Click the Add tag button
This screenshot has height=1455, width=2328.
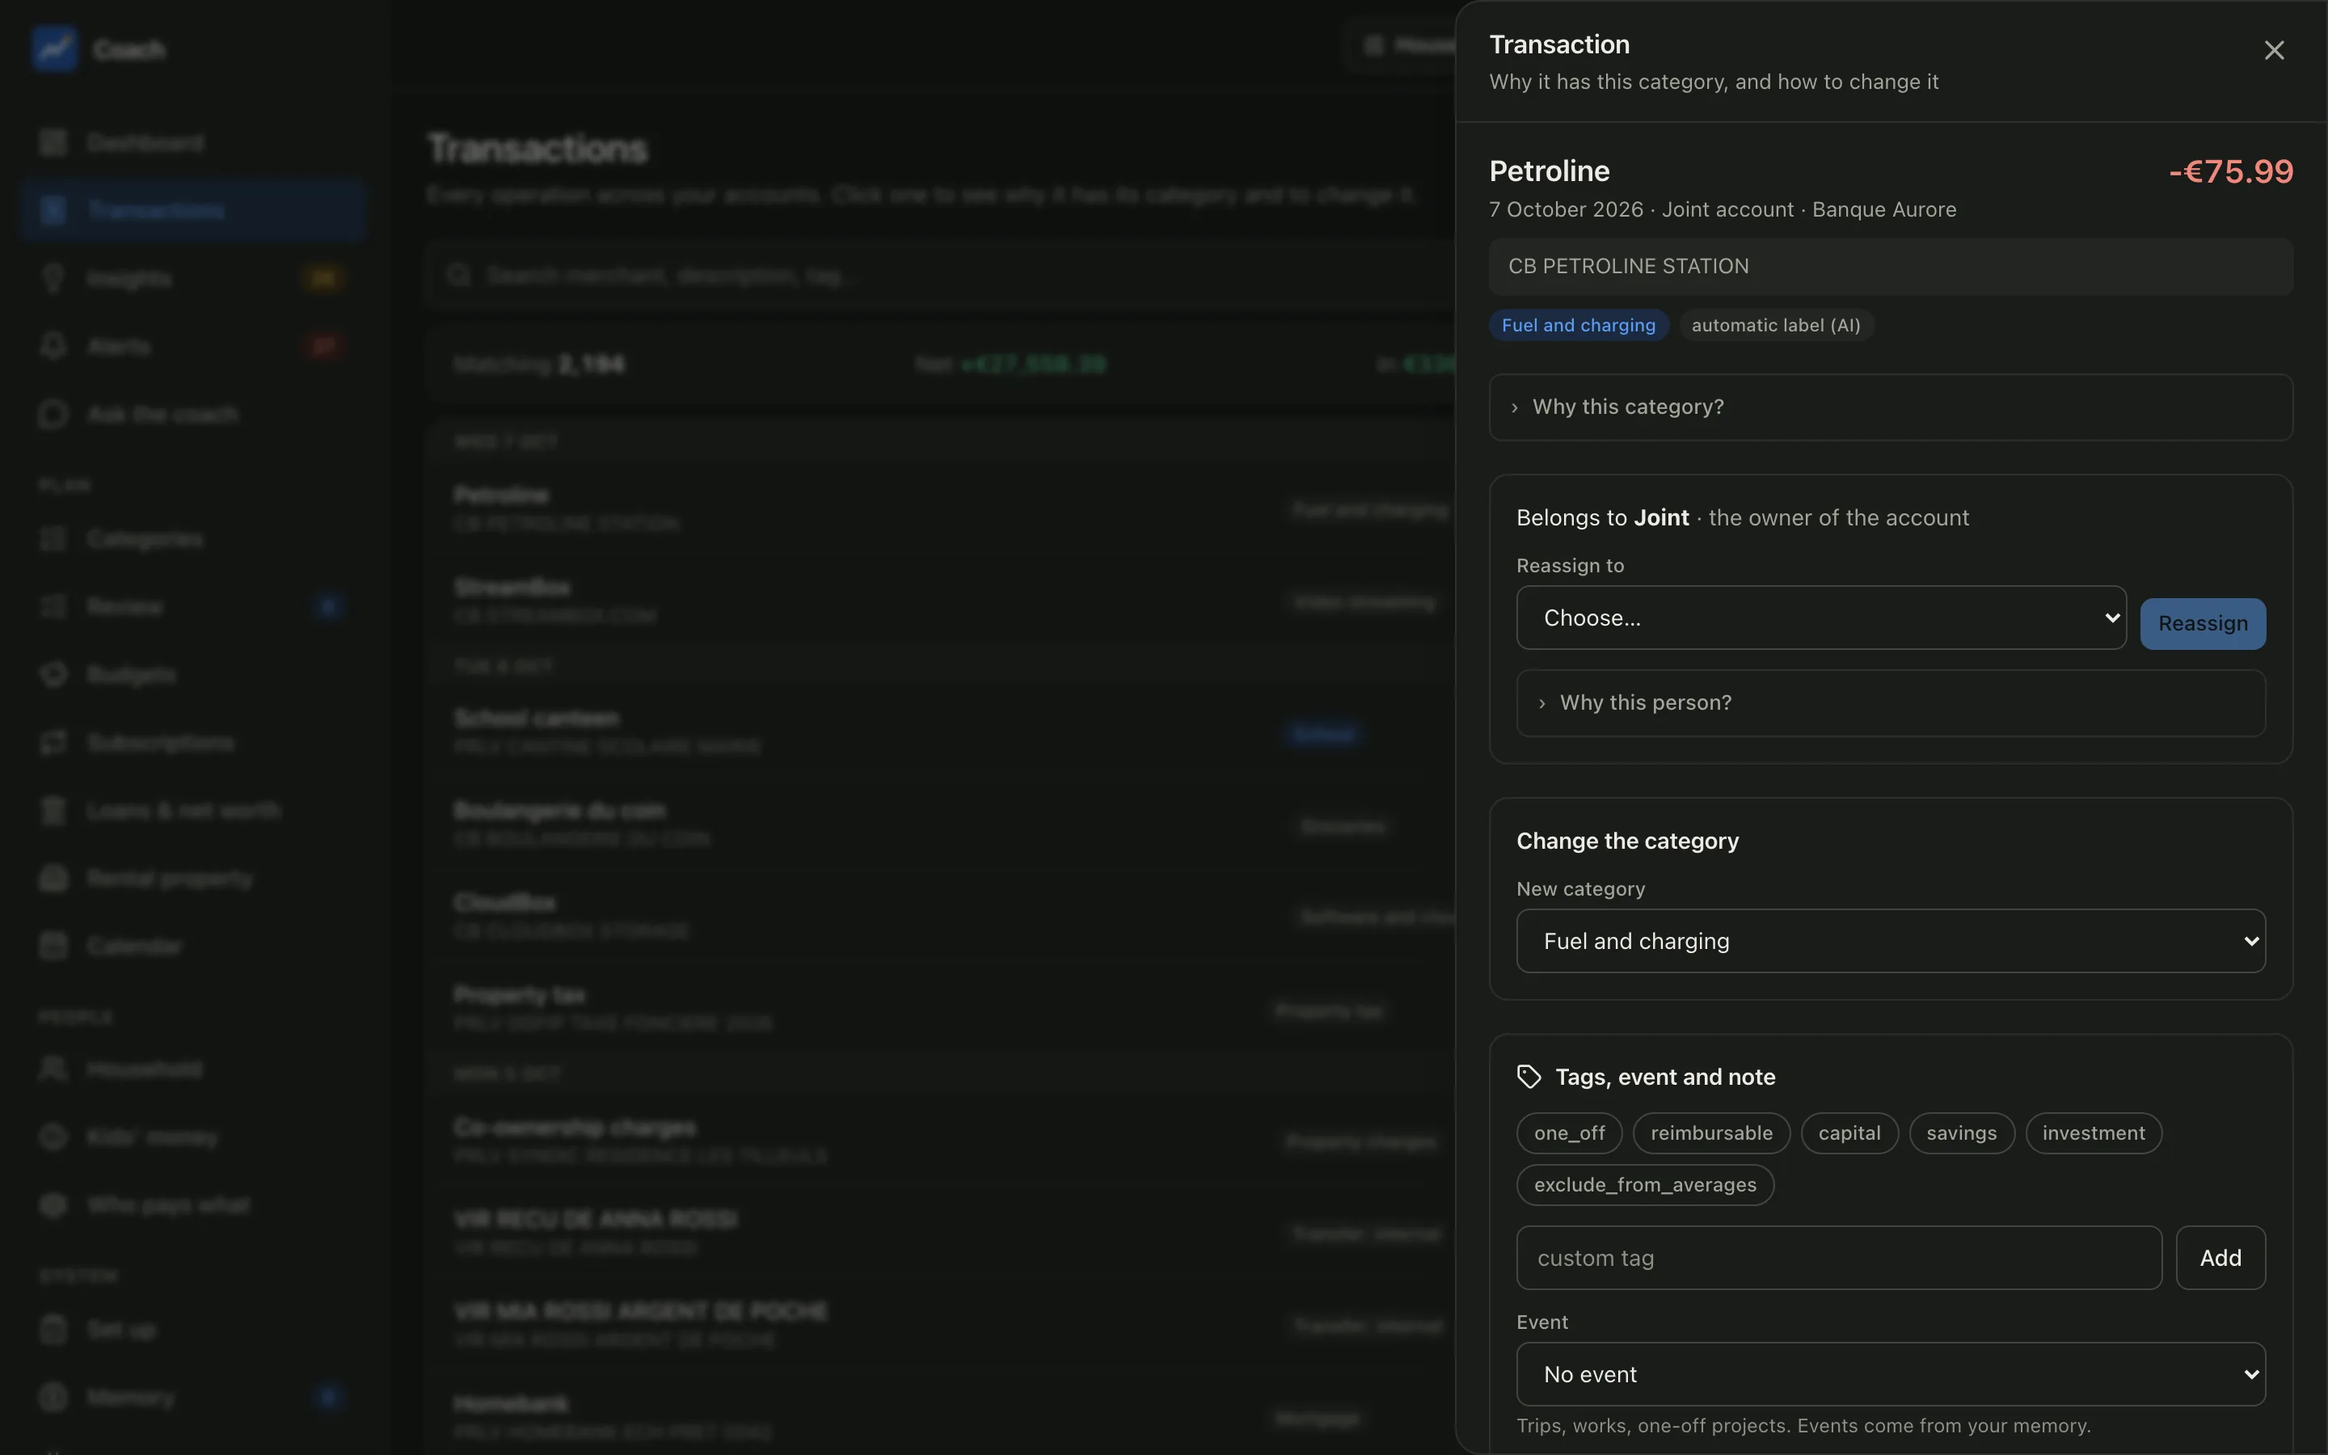(x=2220, y=1258)
